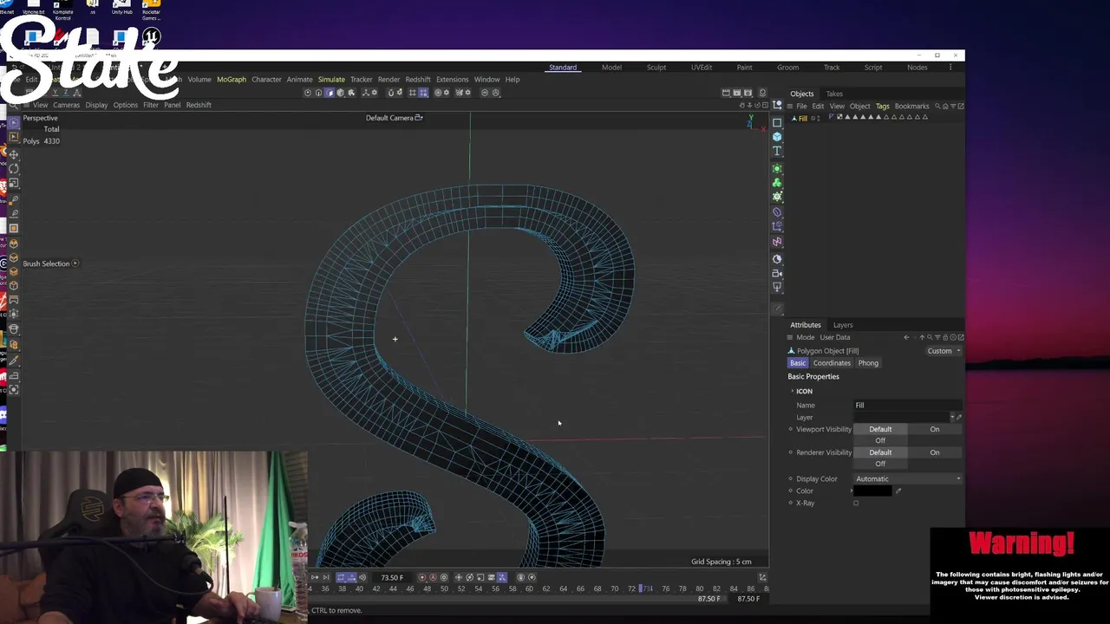1110x624 pixels.
Task: Click the black Color swatch
Action: click(873, 491)
